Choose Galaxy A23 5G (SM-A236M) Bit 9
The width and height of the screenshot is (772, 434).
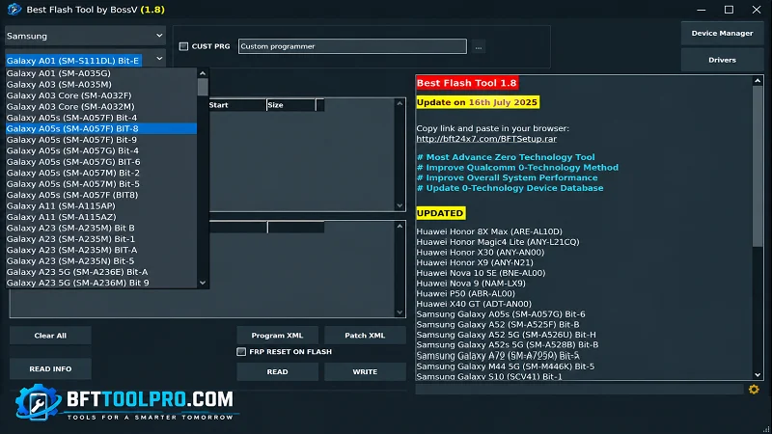click(x=101, y=283)
